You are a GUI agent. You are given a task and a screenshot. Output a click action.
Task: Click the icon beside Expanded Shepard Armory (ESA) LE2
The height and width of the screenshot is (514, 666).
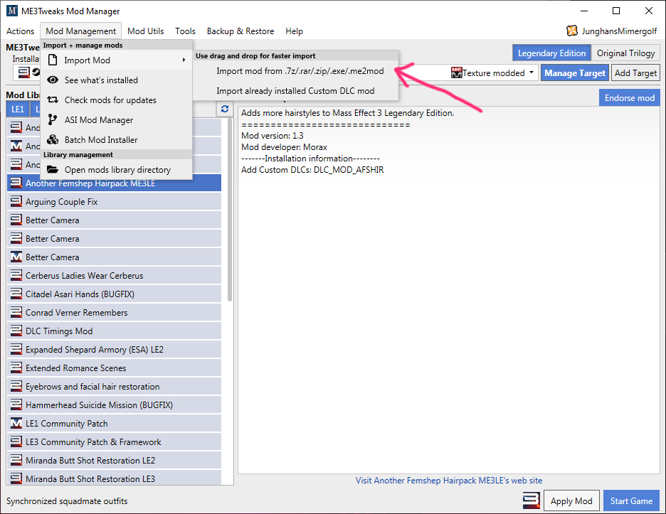(x=16, y=349)
